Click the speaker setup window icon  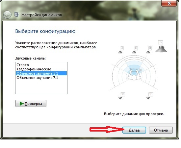(x=16, y=15)
